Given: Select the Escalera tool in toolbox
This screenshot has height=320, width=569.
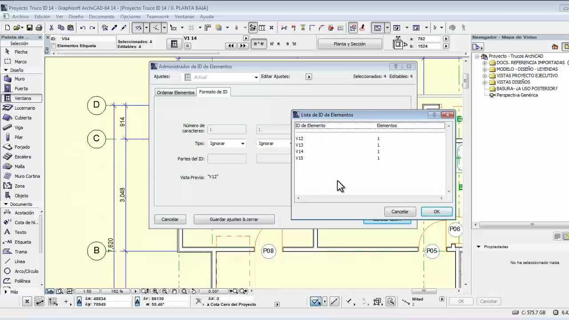Looking at the screenshot, I should 22,157.
